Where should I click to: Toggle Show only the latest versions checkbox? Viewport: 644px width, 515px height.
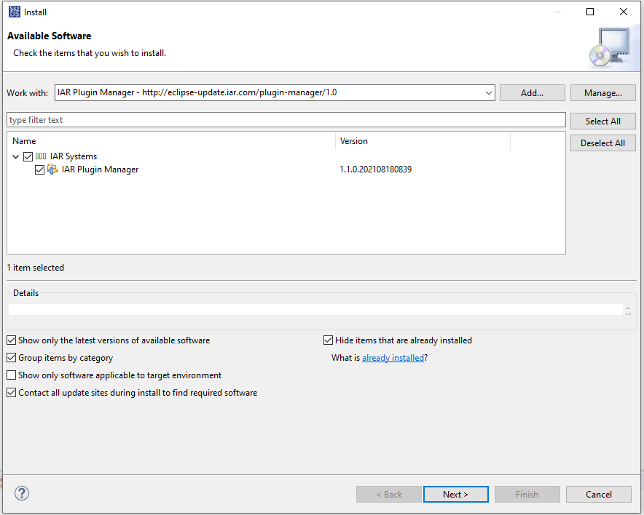[x=12, y=340]
